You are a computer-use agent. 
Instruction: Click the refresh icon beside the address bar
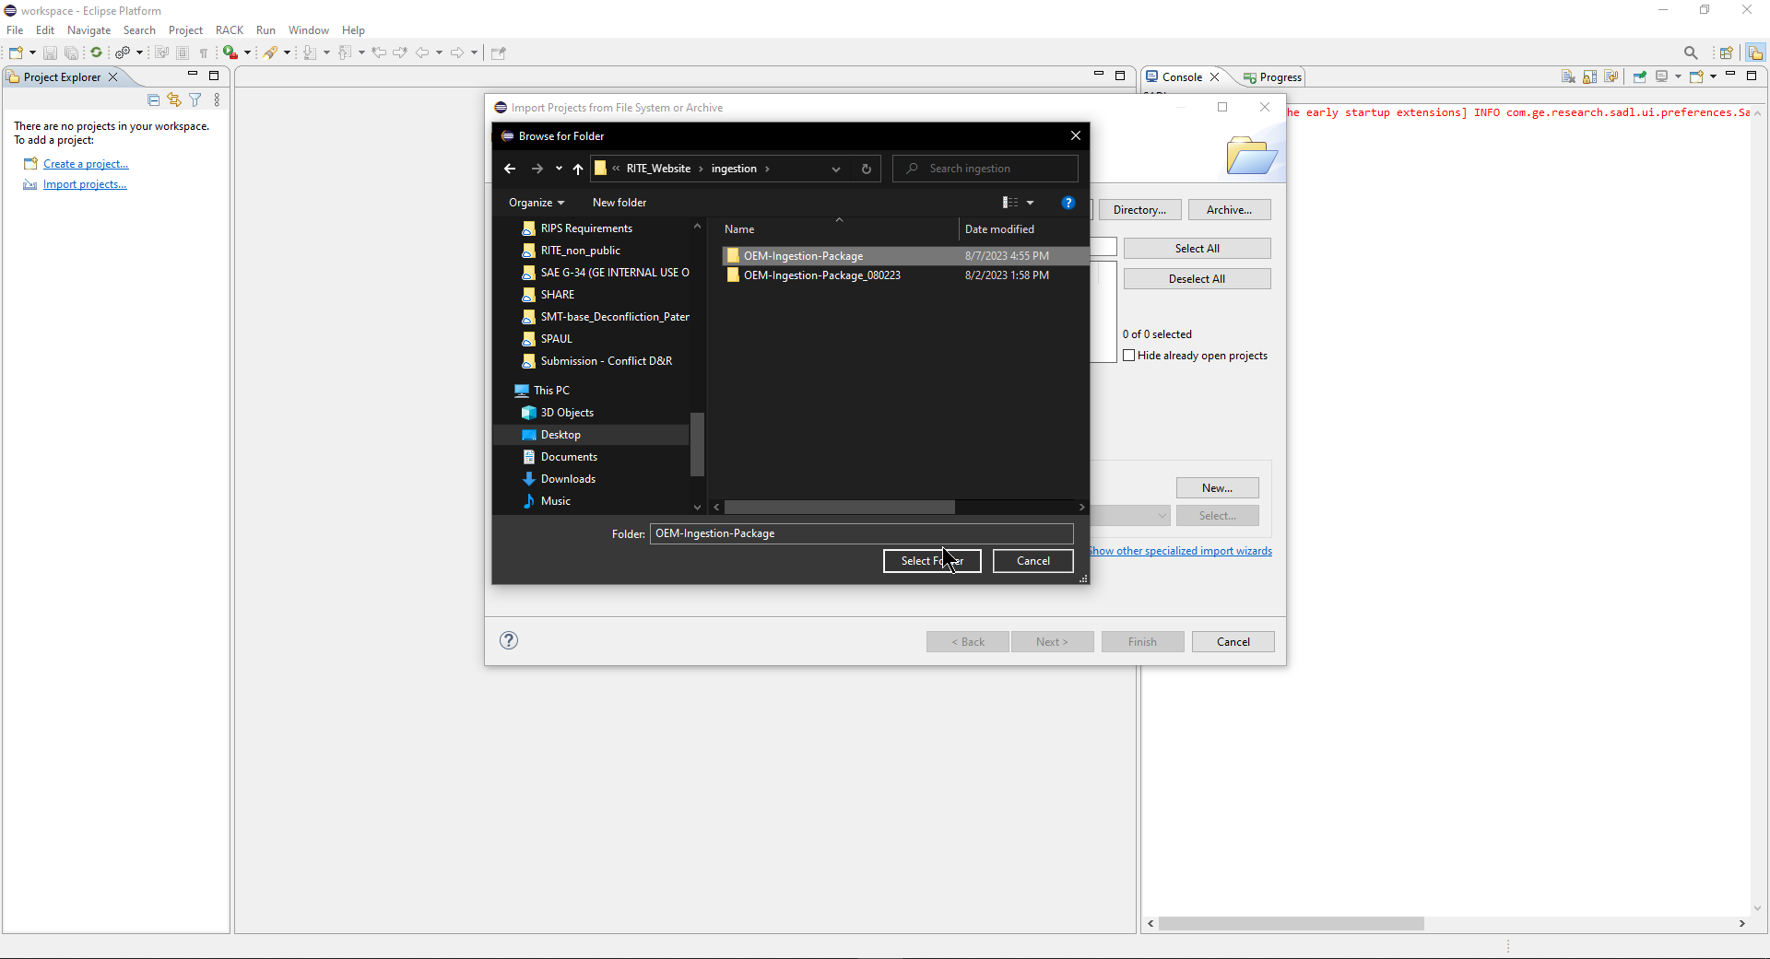click(x=866, y=169)
